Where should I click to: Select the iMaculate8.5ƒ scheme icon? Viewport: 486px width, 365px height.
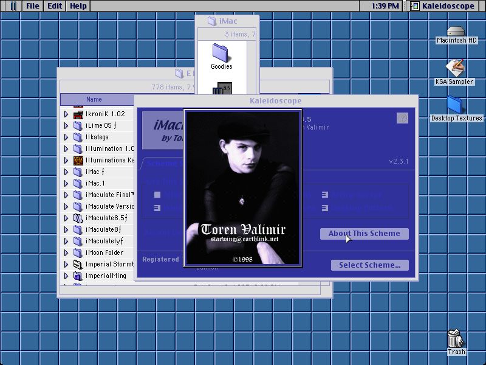pyautogui.click(x=78, y=218)
